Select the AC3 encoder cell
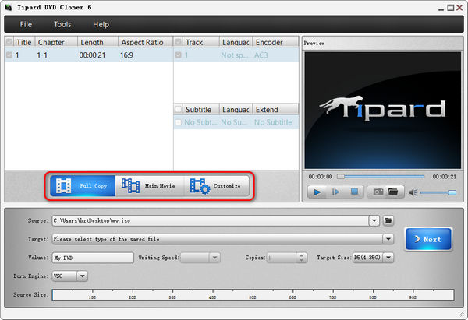The image size is (468, 320). pos(261,55)
